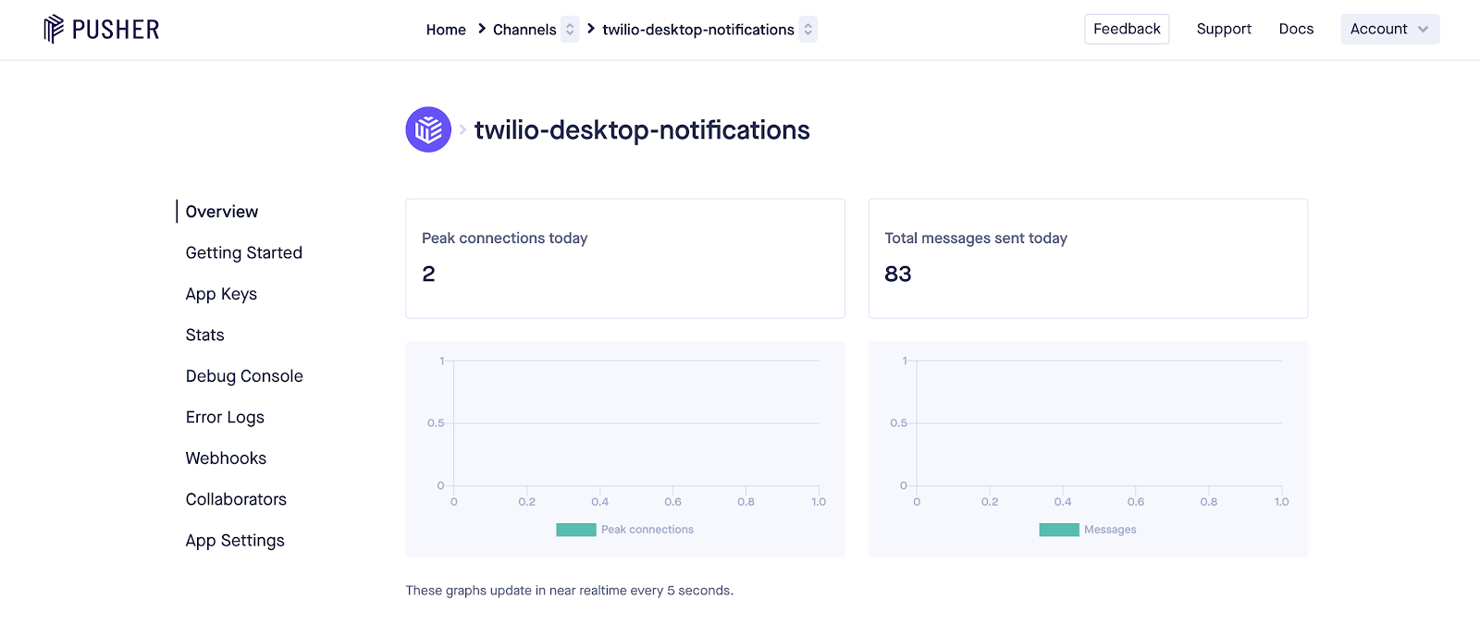Select Overview in the sidebar

click(x=222, y=212)
